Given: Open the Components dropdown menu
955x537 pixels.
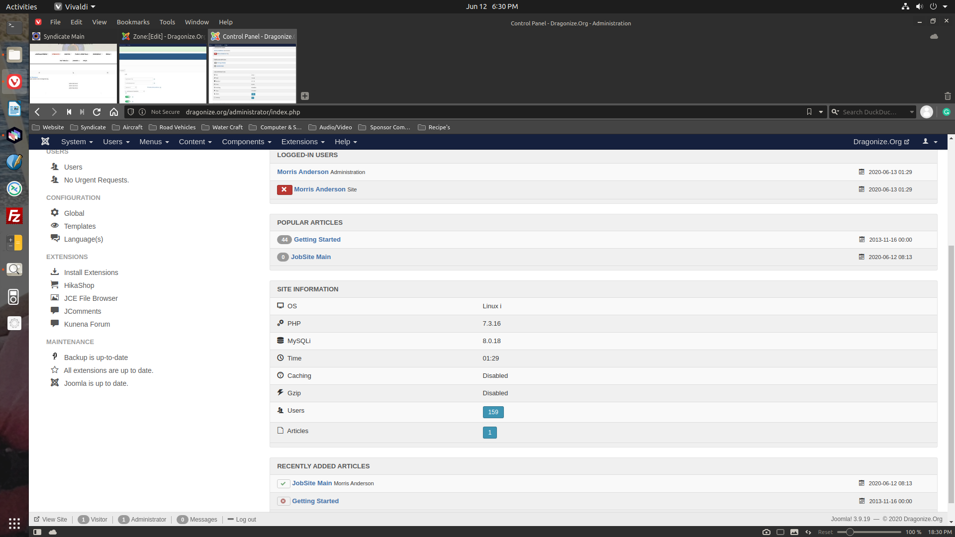Looking at the screenshot, I should (x=246, y=142).
